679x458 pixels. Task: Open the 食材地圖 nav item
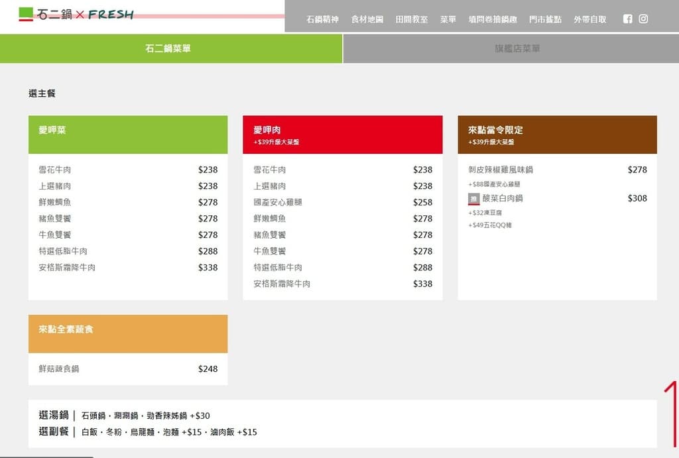point(367,19)
